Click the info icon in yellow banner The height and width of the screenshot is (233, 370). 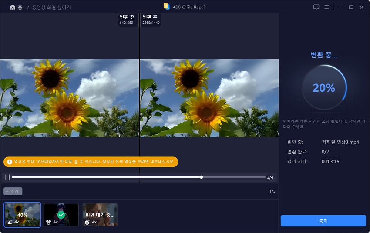10,162
